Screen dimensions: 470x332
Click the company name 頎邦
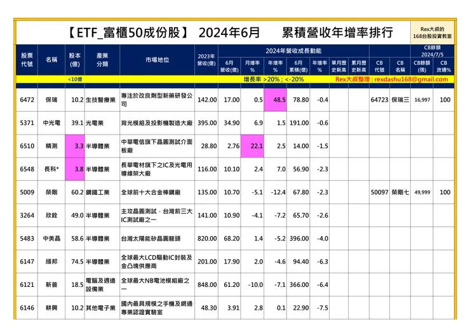click(x=51, y=262)
